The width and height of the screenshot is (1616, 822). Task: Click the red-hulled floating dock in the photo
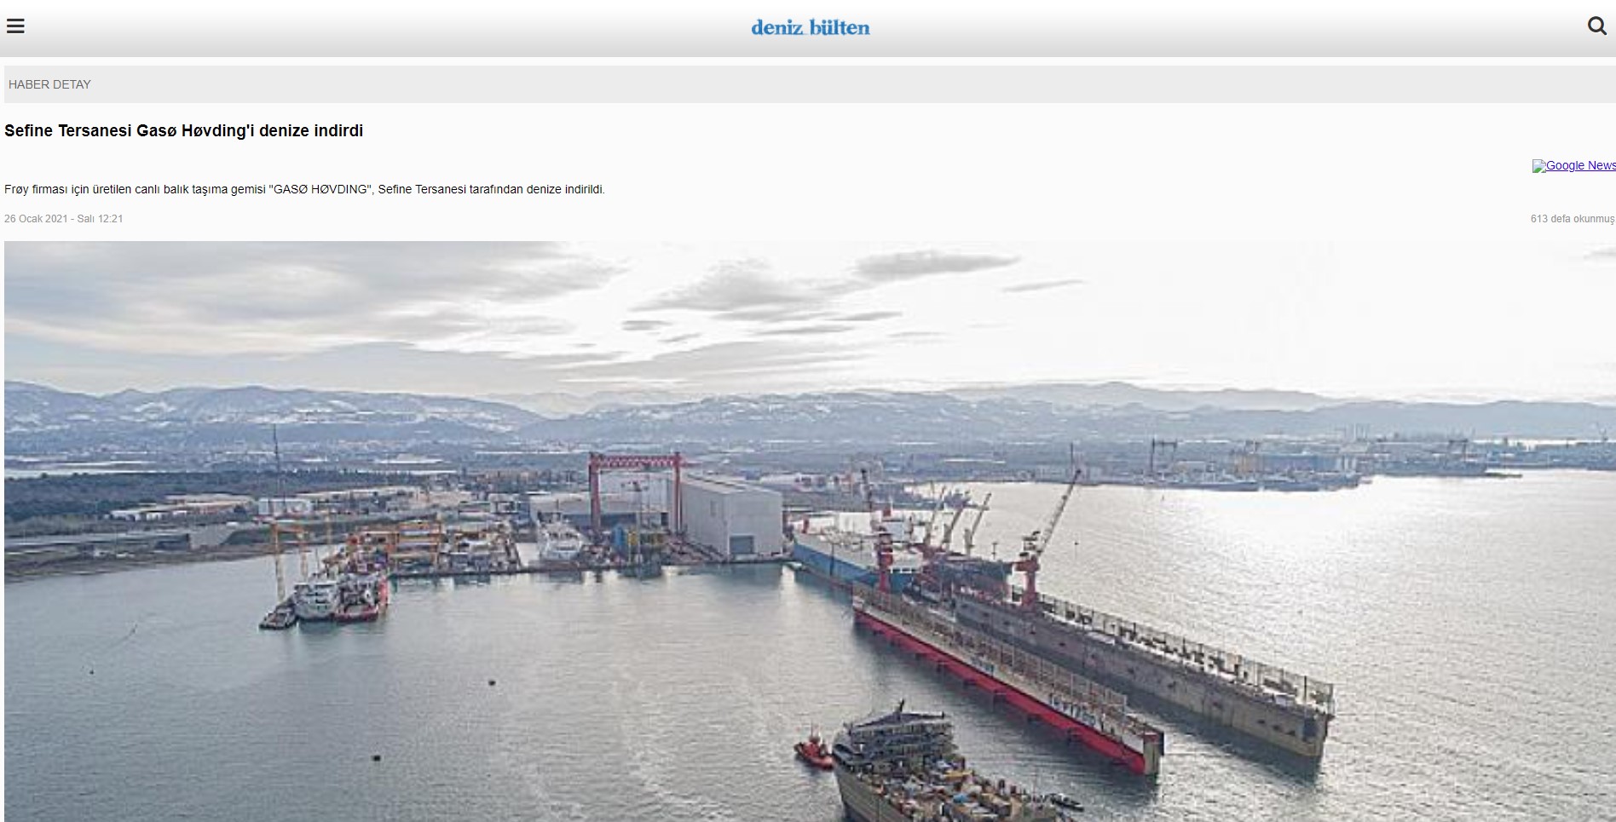[x=1006, y=681]
